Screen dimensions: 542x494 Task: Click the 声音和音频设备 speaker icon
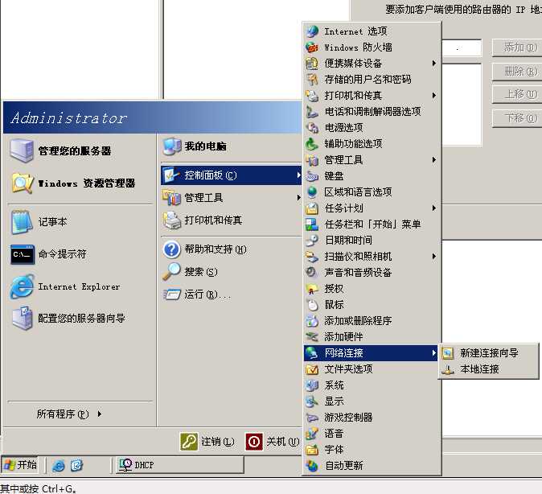pyautogui.click(x=312, y=272)
